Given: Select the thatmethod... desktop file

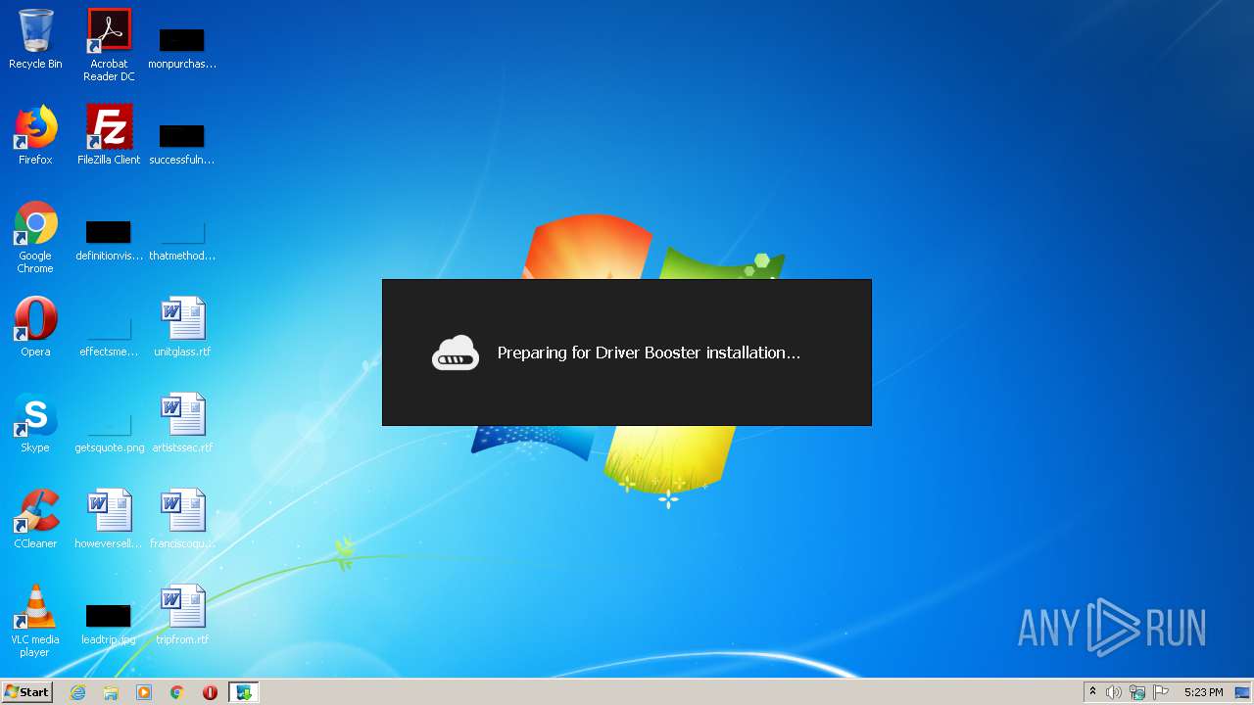Looking at the screenshot, I should coord(182,239).
